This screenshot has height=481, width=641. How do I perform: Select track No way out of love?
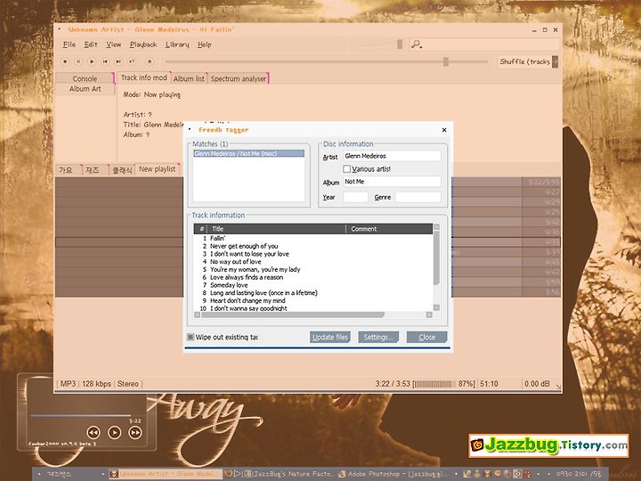[313, 261]
